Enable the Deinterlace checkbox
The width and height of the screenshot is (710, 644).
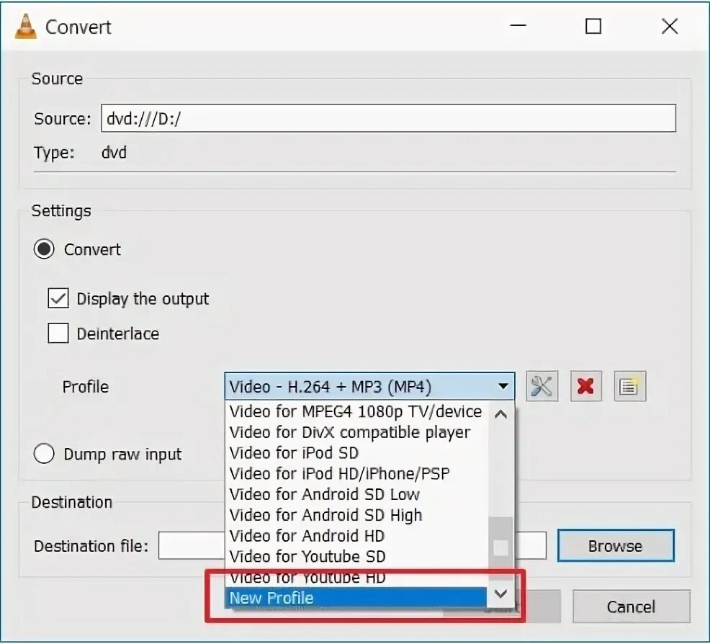click(x=58, y=334)
